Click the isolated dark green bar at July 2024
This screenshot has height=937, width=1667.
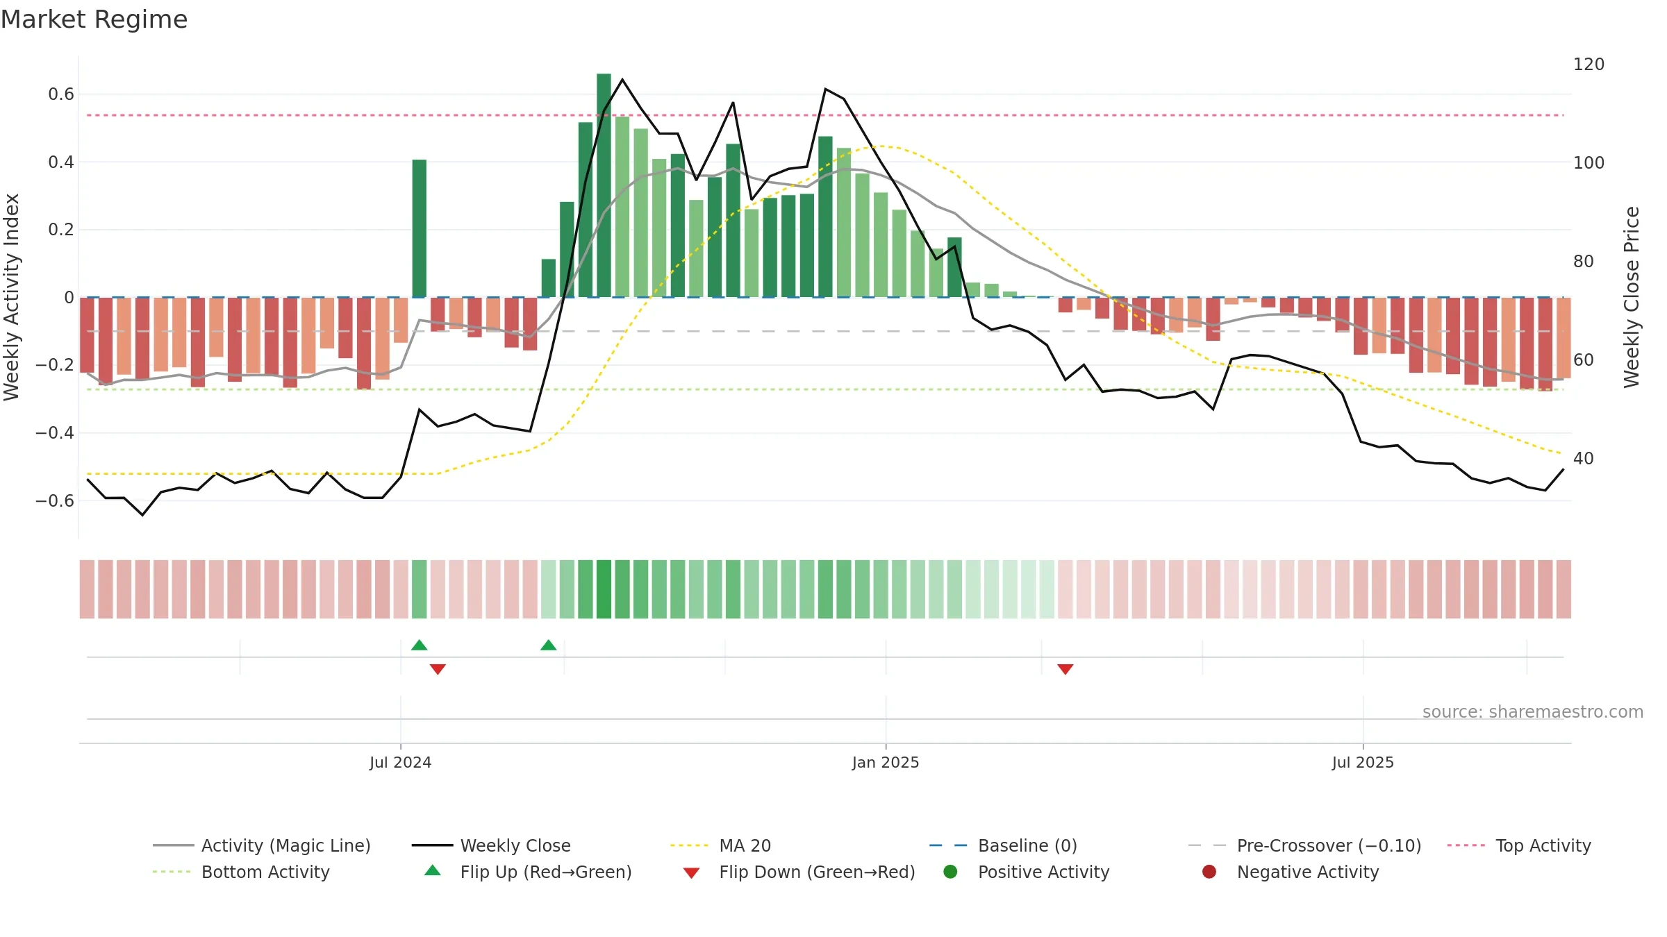coord(419,228)
